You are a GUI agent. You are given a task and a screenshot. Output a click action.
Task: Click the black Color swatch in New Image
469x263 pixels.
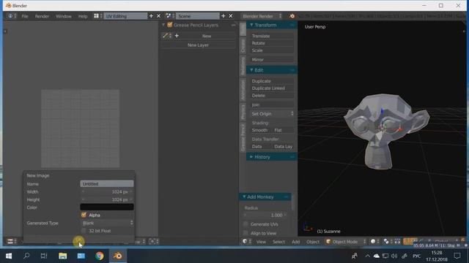107,207
